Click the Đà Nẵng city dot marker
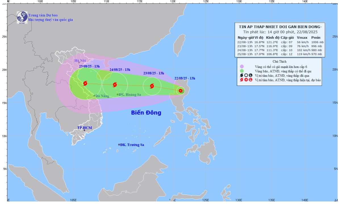This screenshot has width=339, height=204. (94, 96)
